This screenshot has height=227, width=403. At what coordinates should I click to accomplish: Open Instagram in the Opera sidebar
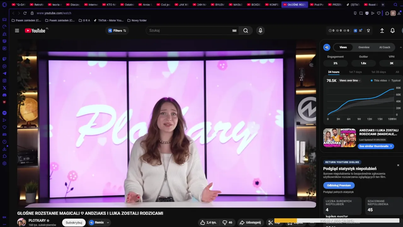pos(4,81)
